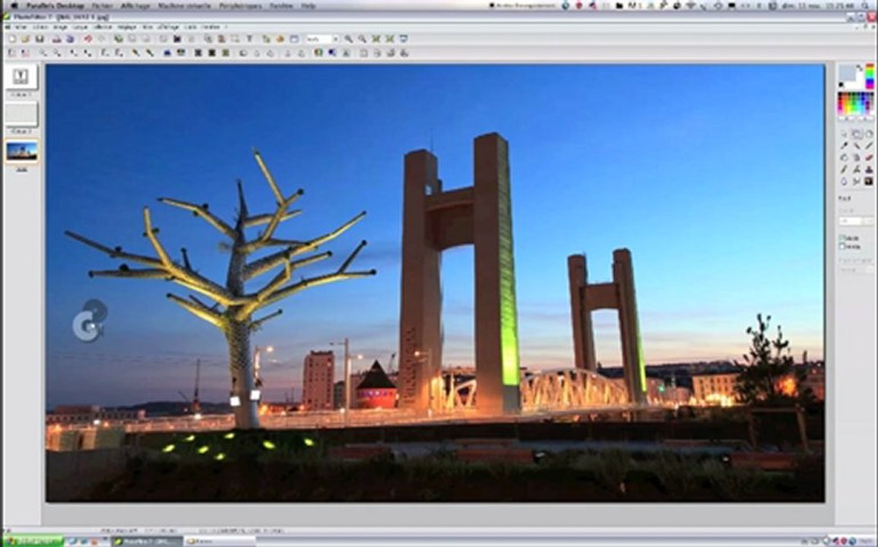Click the Auto contrast filter icon

pos(25,53)
